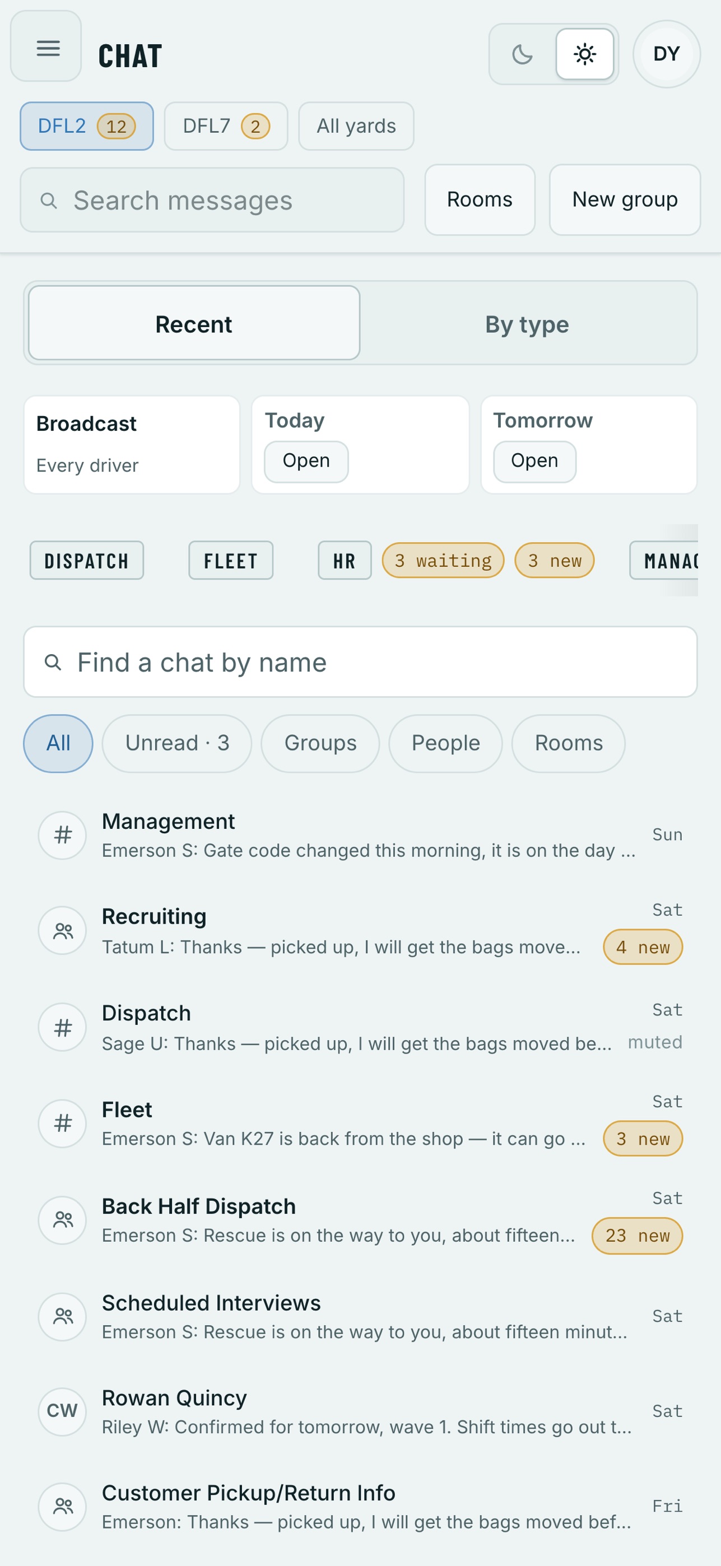The image size is (721, 1566).
Task: Click the search magnifier in Search messages
Action: (x=49, y=201)
